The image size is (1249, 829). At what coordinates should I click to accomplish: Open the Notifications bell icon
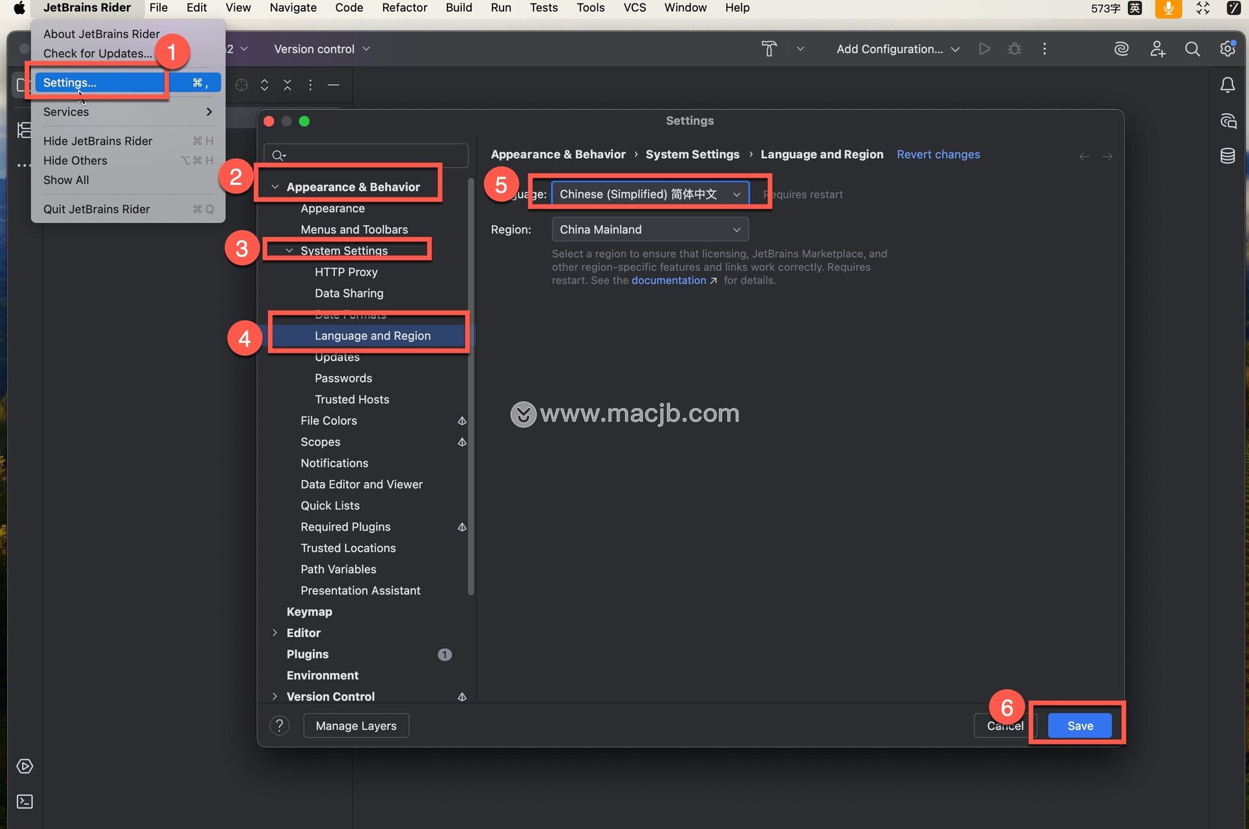coord(1228,85)
